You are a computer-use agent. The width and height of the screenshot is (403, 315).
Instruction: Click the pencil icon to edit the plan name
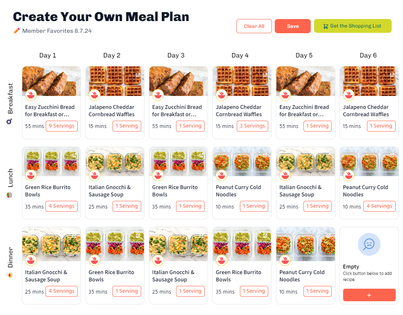coord(17,31)
